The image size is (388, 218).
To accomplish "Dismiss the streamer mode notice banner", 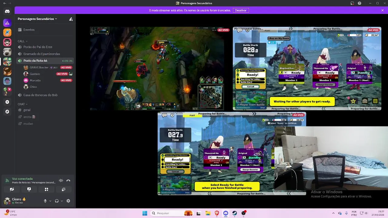I will 383,10.
